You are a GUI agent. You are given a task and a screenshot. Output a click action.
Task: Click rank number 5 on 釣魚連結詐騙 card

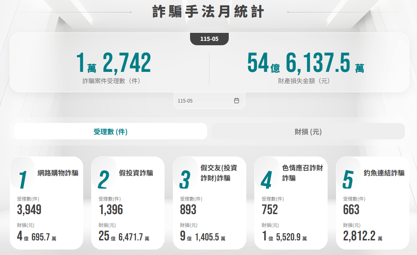pos(348,180)
